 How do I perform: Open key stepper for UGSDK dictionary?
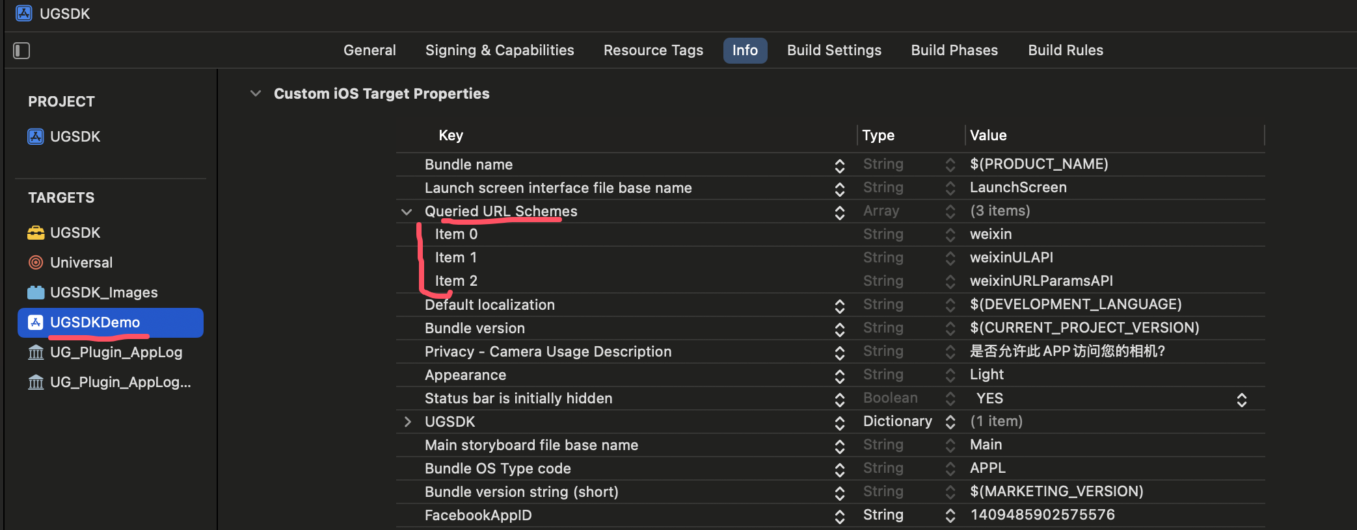tap(840, 423)
